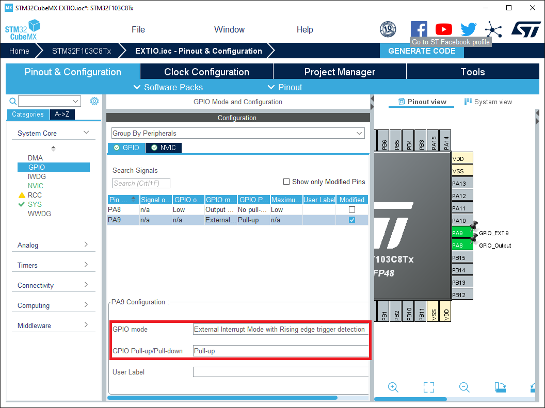Switch to Tools tab
545x408 pixels.
point(473,72)
